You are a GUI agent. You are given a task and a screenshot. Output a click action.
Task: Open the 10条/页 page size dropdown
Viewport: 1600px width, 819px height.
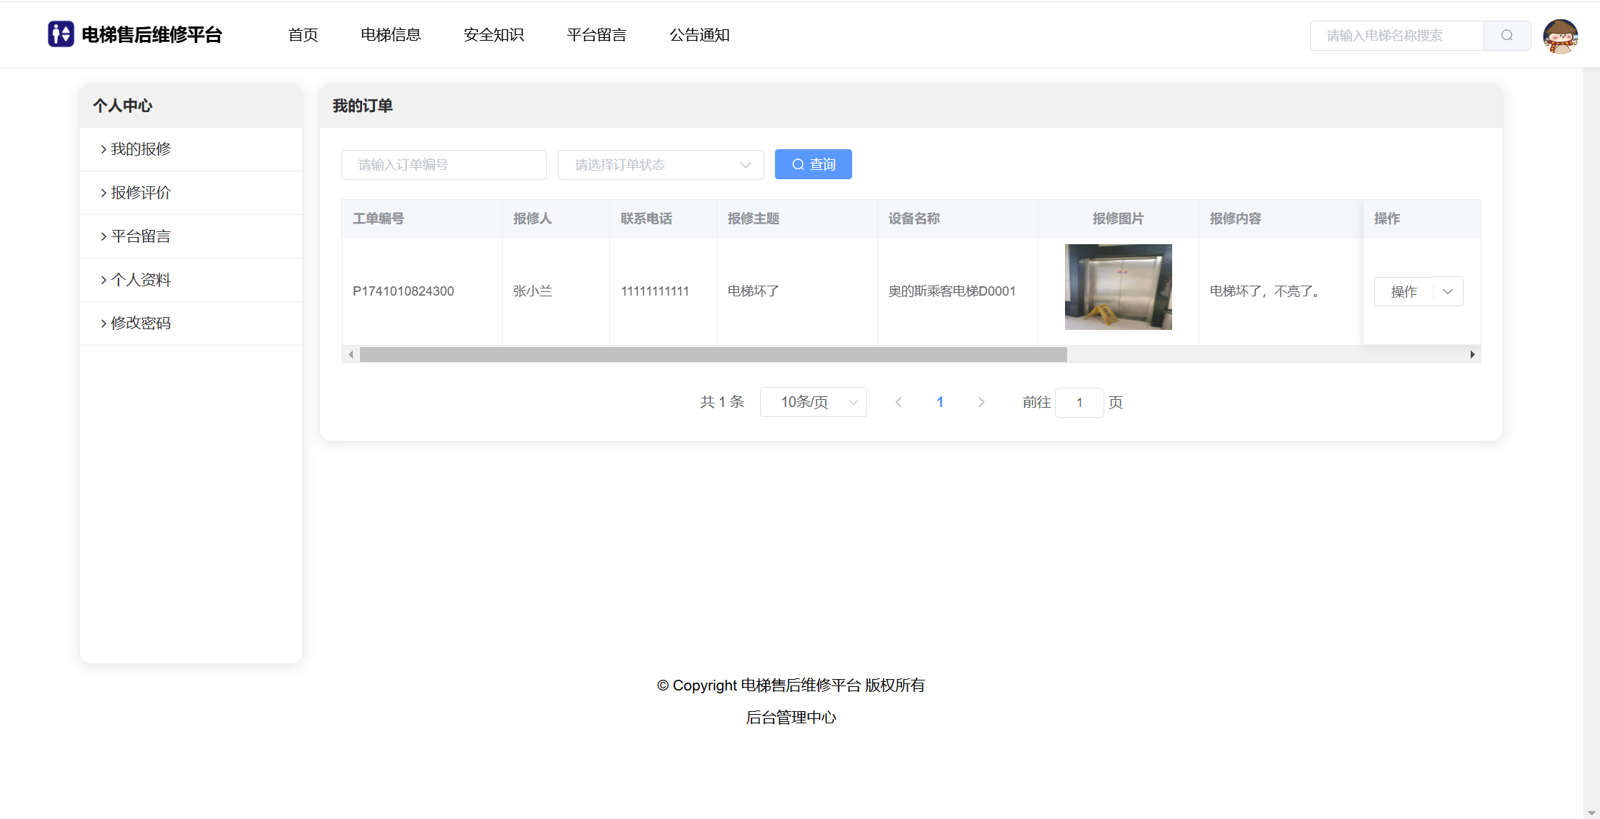[x=813, y=402]
